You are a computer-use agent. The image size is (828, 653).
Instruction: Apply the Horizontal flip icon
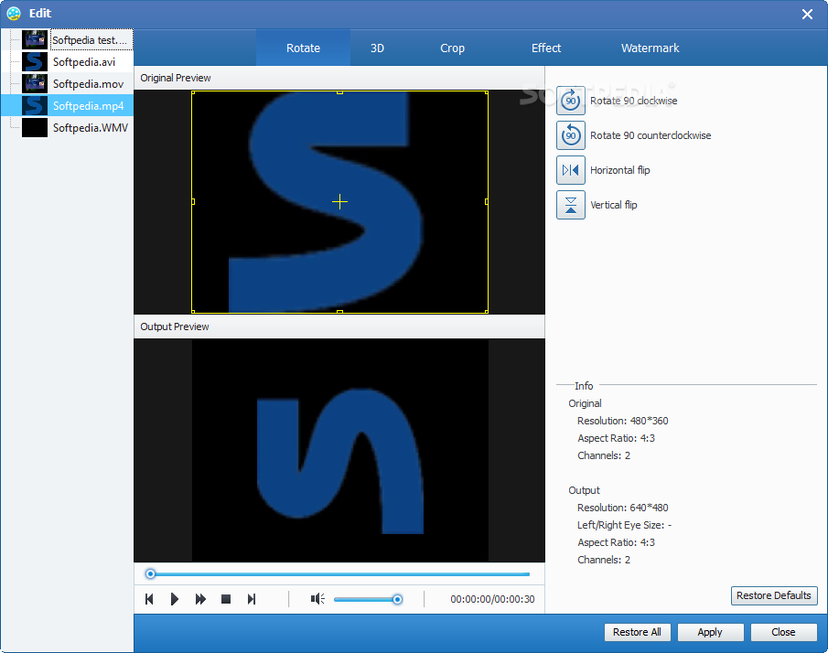pos(570,170)
